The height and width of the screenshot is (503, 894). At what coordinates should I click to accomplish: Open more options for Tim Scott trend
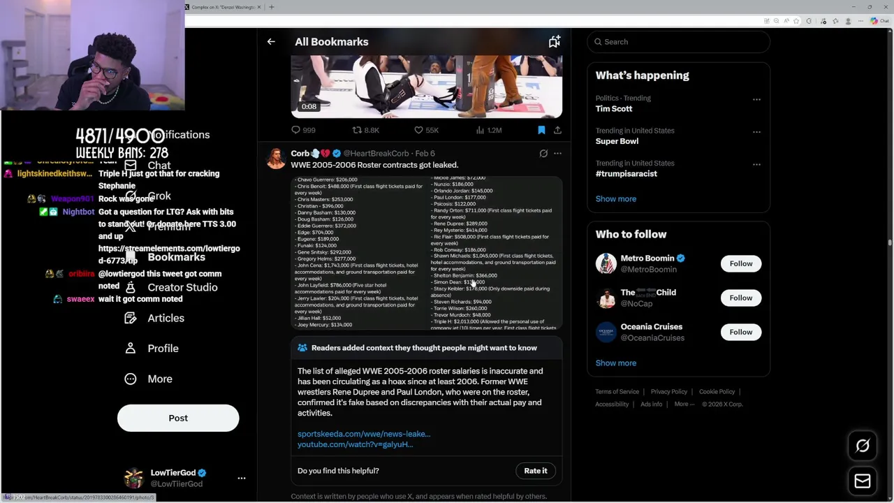756,99
